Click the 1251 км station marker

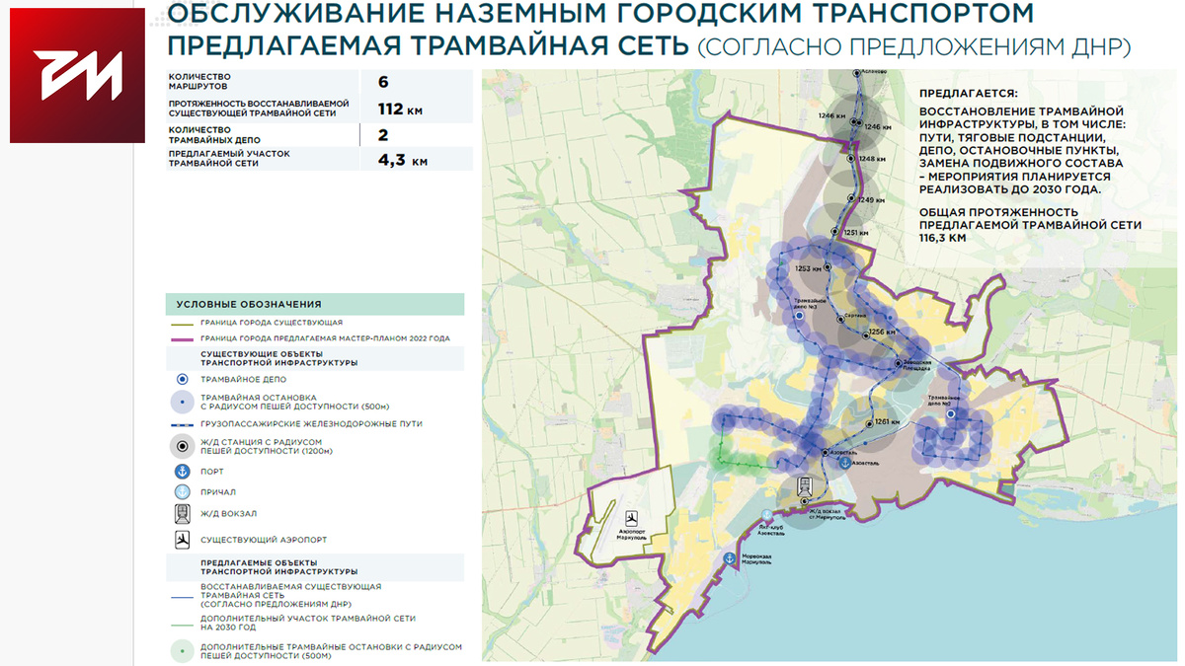(x=835, y=232)
